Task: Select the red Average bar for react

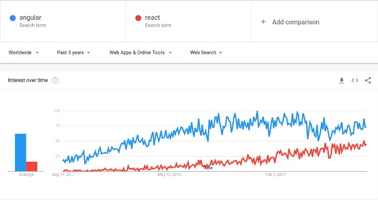Action: (x=32, y=166)
